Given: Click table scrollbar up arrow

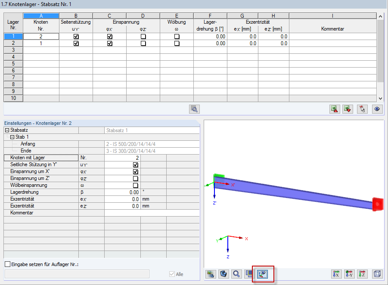Looking at the screenshot, I should tap(380, 16).
